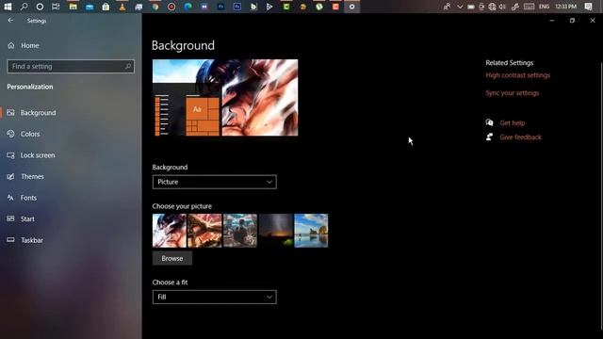The width and height of the screenshot is (603, 339).
Task: Focus the Find a setting box
Action: point(71,66)
